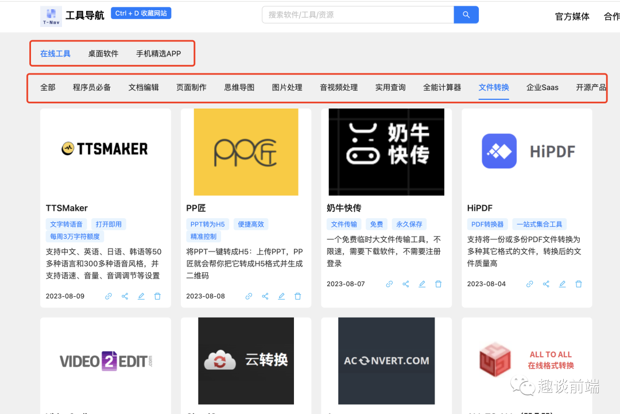Go to the 实用查询 category
Image resolution: width=620 pixels, height=414 pixels.
pos(391,87)
